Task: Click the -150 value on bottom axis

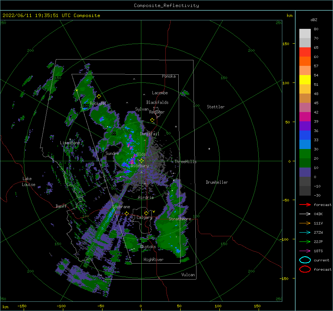Action: click(x=22, y=306)
